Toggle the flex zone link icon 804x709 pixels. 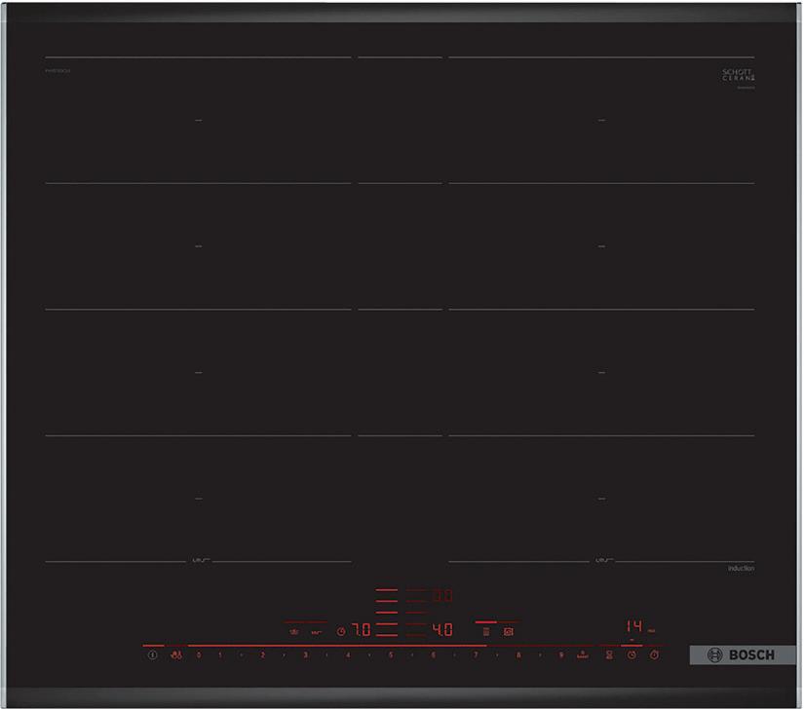tap(486, 632)
